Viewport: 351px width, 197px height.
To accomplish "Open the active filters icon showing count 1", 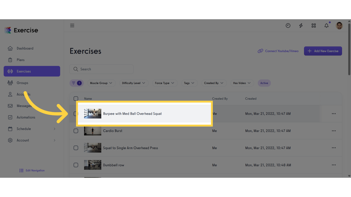I will (x=76, y=83).
